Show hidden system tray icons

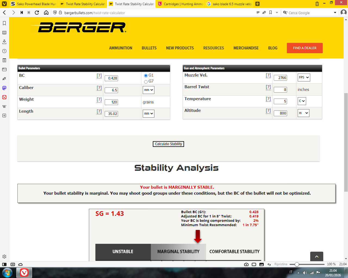coord(298,273)
